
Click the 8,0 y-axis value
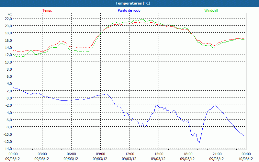pos(9,69)
